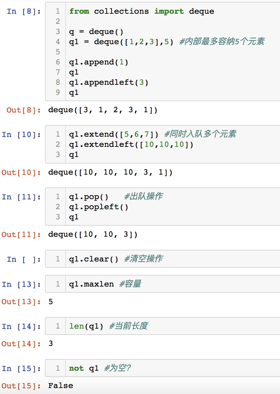Screen dimensions: 280x394
Task: Click the line 'from collections import deque'
Action: (141, 11)
